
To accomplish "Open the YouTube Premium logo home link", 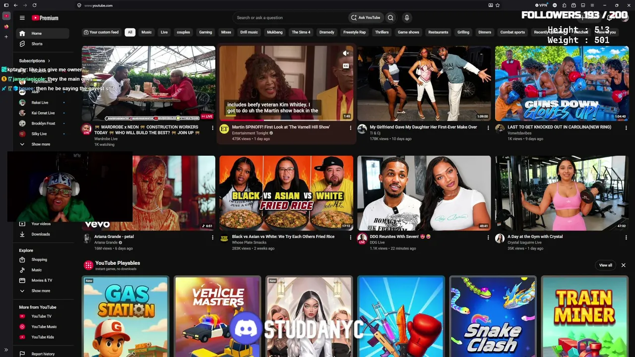I will (x=45, y=18).
